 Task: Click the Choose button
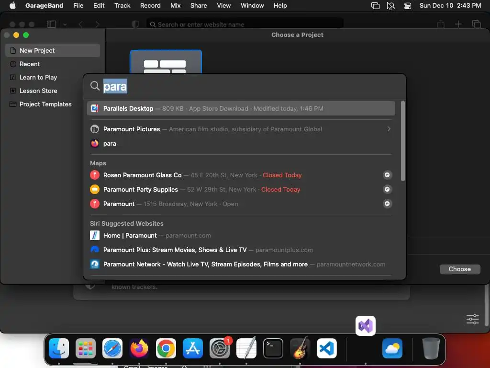click(x=460, y=269)
